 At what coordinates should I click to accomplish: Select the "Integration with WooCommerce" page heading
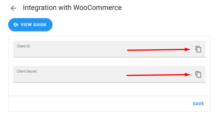tap(72, 8)
